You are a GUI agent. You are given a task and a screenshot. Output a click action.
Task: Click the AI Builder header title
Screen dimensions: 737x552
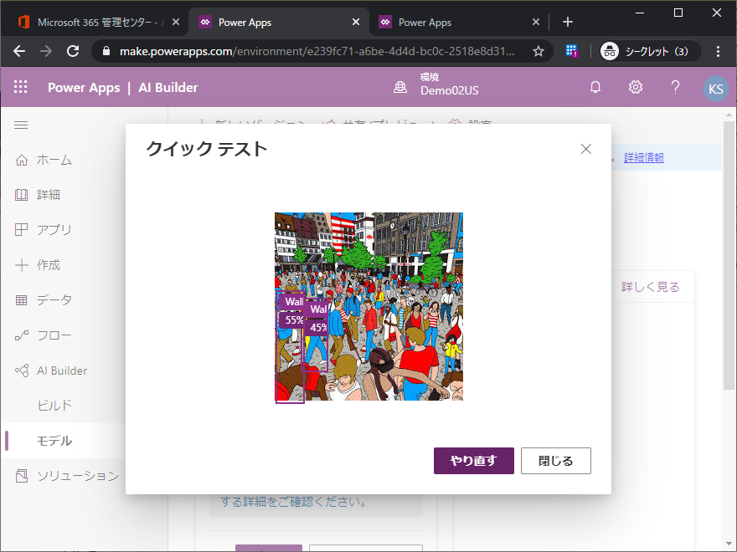168,87
